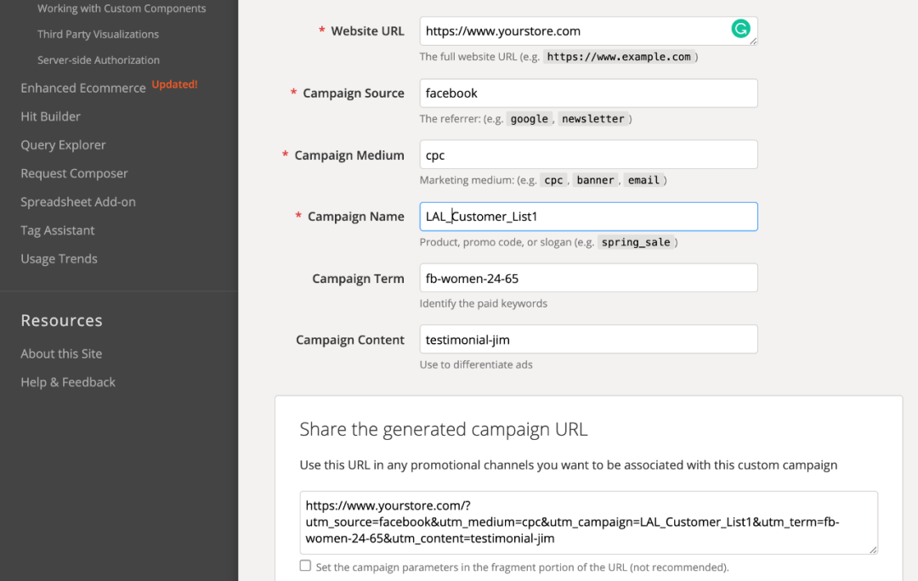Image resolution: width=918 pixels, height=581 pixels.
Task: Click the Campaign Term label
Action: [x=359, y=279]
